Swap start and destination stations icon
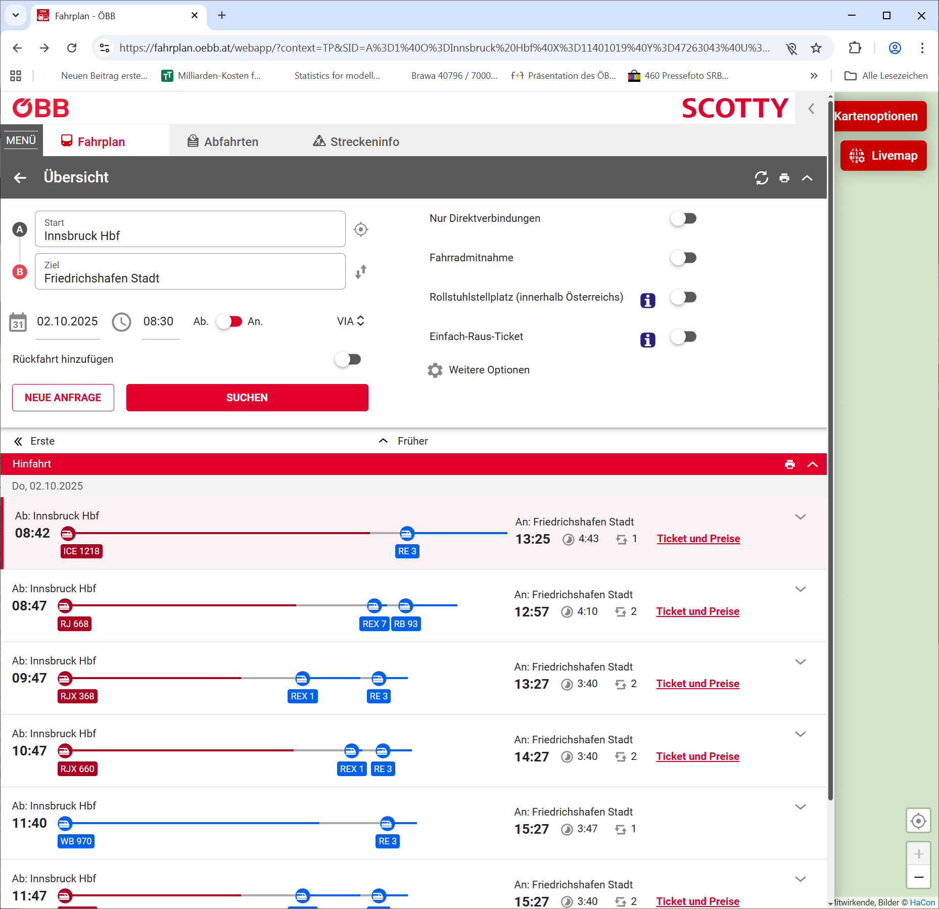 [x=360, y=272]
